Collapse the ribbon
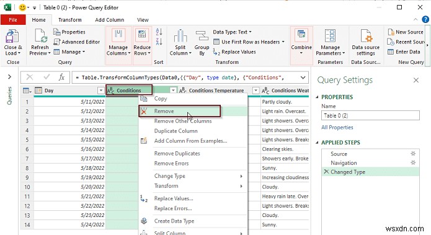This screenshot has width=431, height=235. coord(415,19)
